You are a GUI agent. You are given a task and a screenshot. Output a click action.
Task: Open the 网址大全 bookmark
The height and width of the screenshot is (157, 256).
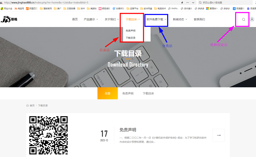(x=6, y=9)
